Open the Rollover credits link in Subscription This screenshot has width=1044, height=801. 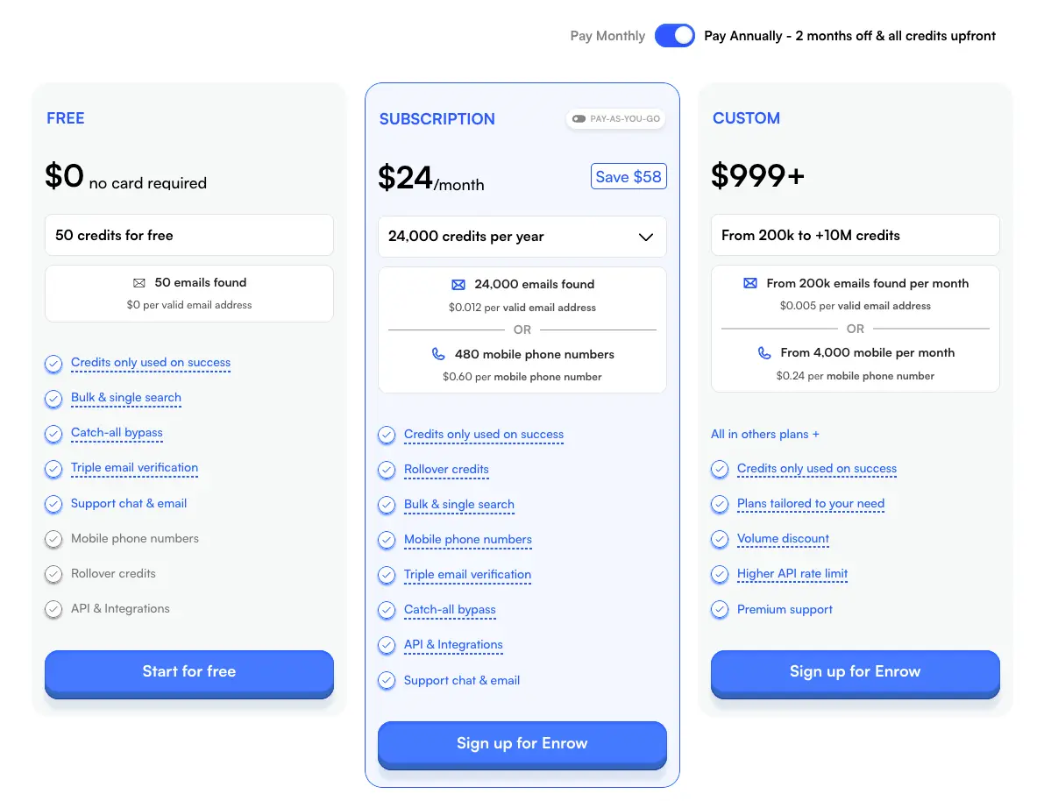point(446,470)
